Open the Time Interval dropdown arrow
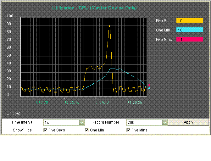 click(81, 123)
